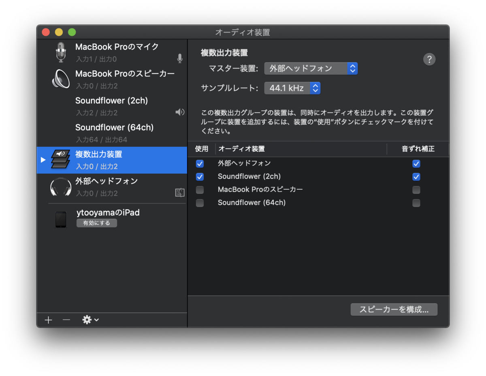This screenshot has height=376, width=486.
Task: Click 外部ヘッドフォン row name in table
Action: coord(244,163)
